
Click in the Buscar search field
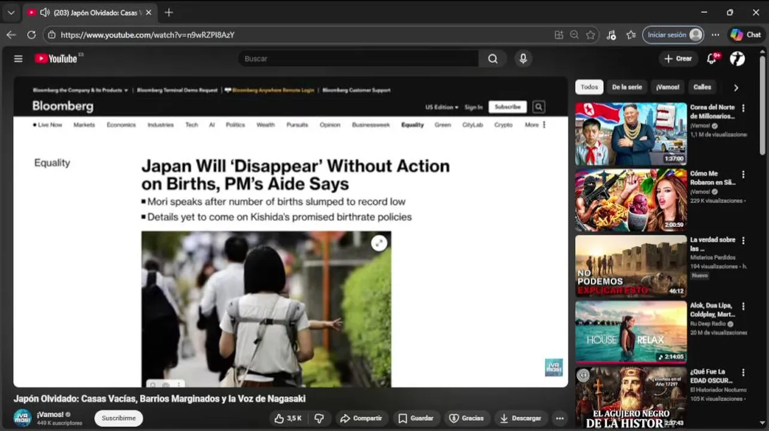[359, 59]
